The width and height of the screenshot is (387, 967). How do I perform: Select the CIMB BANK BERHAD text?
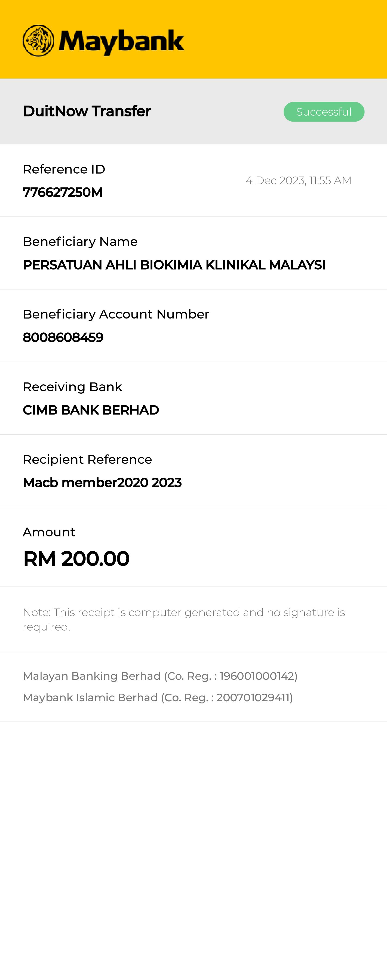(91, 410)
